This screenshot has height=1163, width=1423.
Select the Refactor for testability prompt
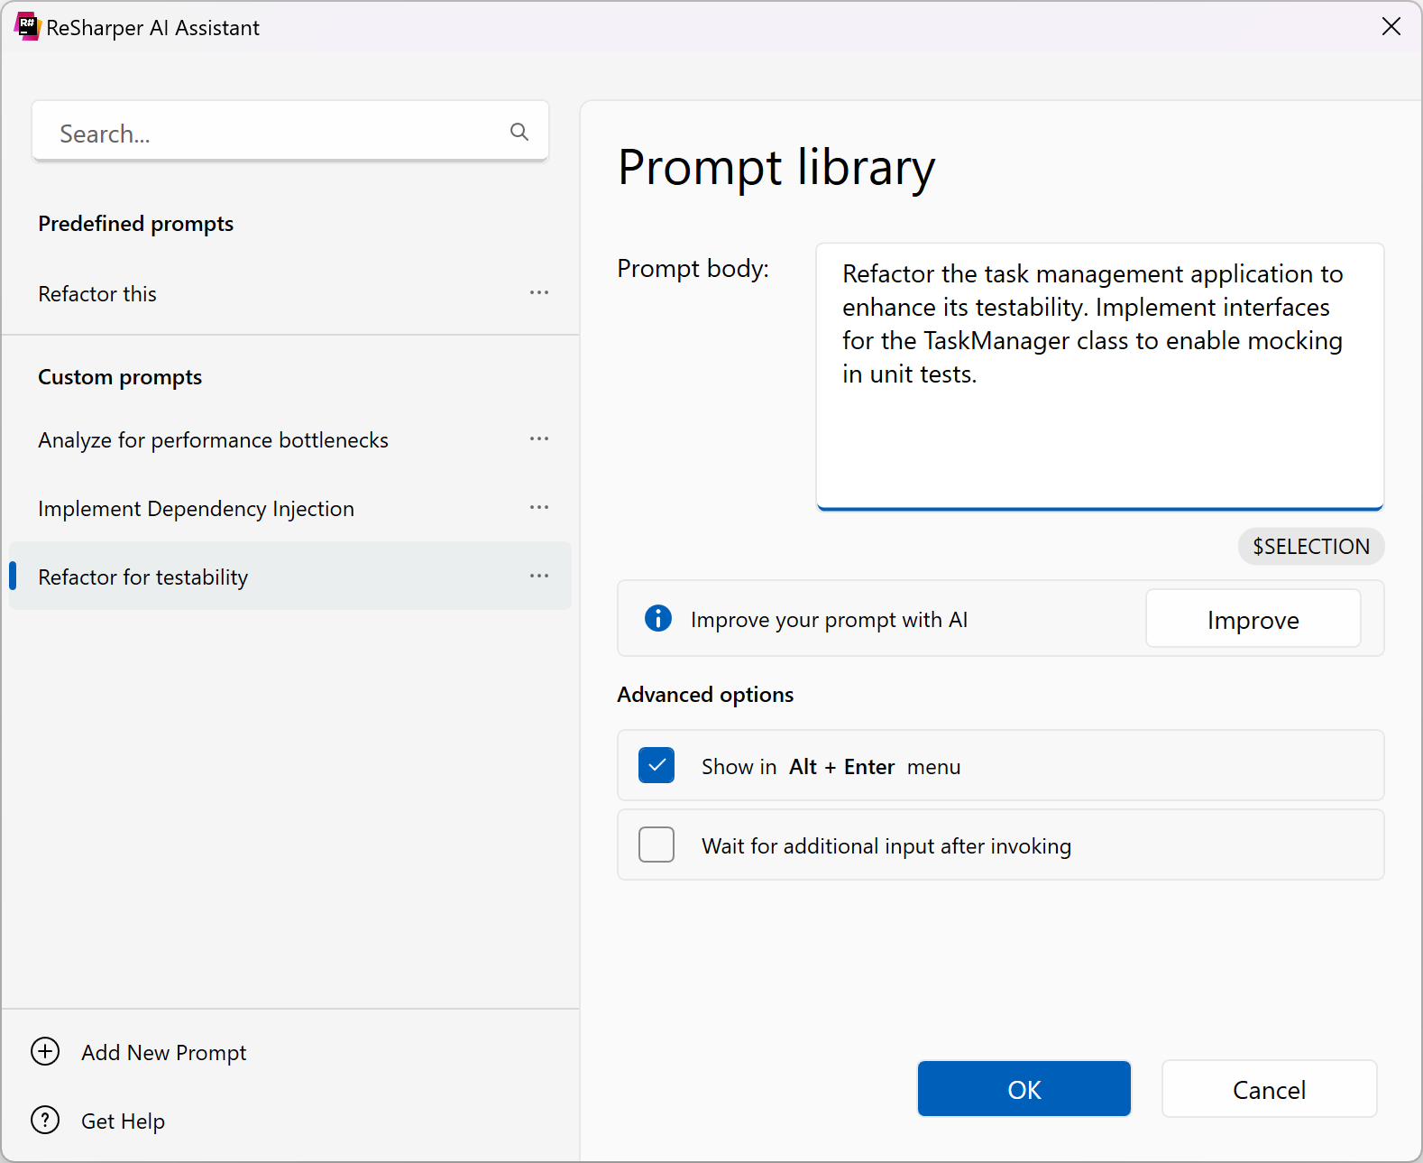[290, 576]
